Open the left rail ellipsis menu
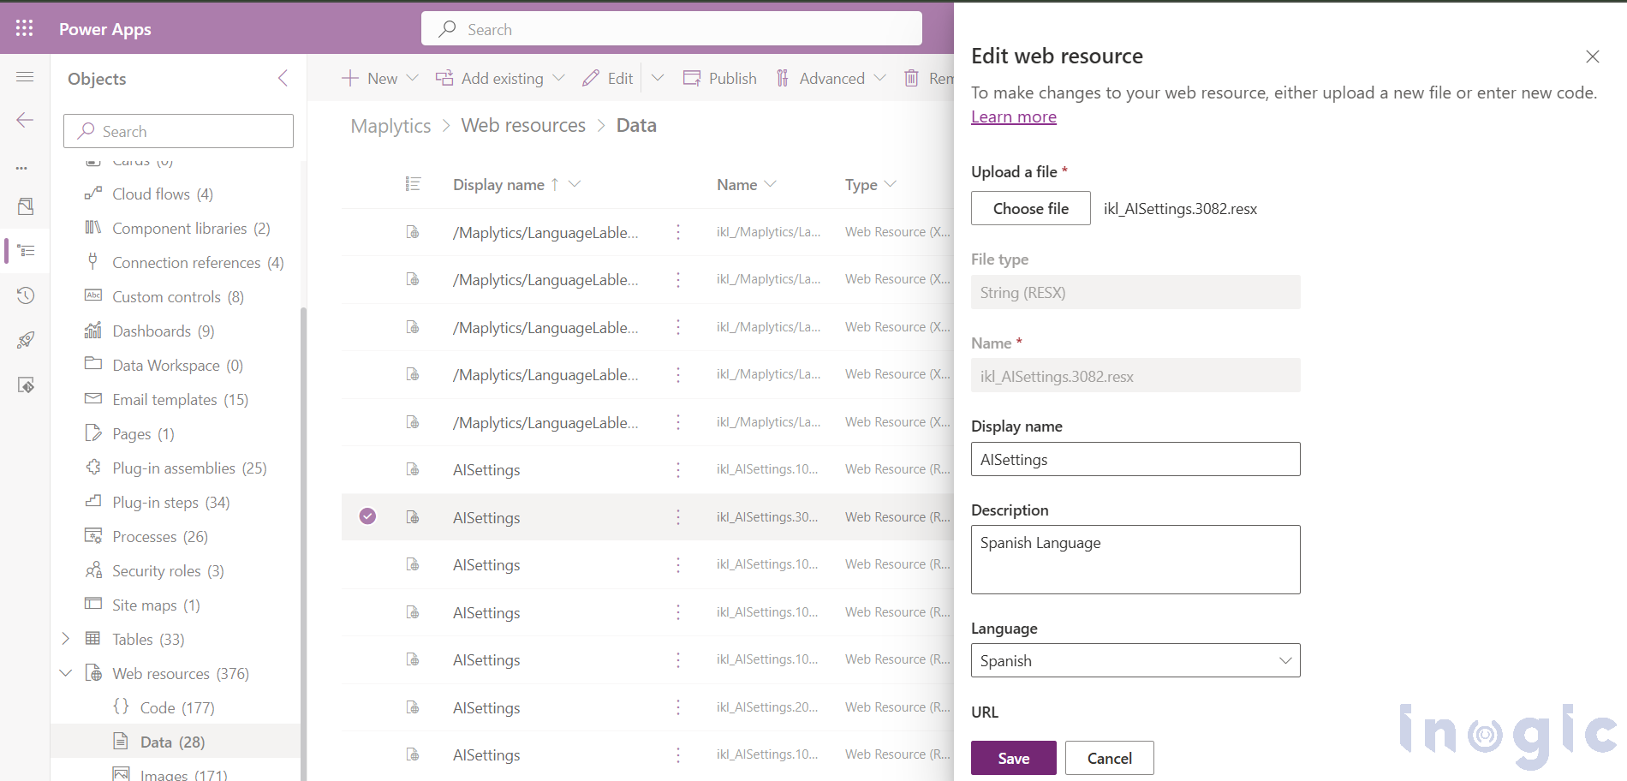 click(22, 168)
